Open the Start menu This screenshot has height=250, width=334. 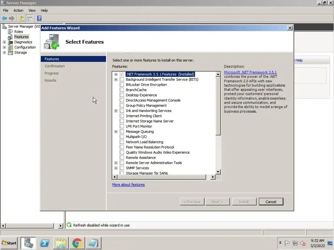tap(9, 243)
